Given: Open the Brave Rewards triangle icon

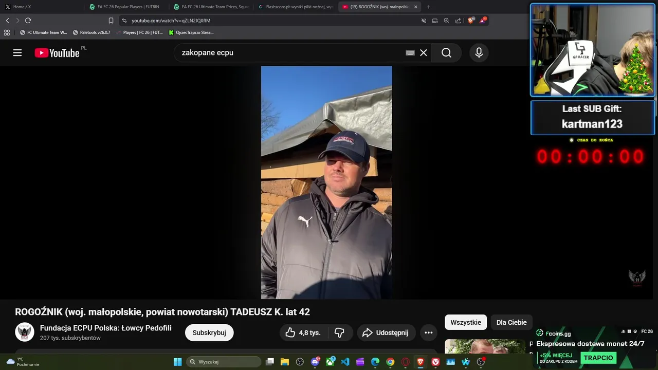Looking at the screenshot, I should click(x=483, y=21).
